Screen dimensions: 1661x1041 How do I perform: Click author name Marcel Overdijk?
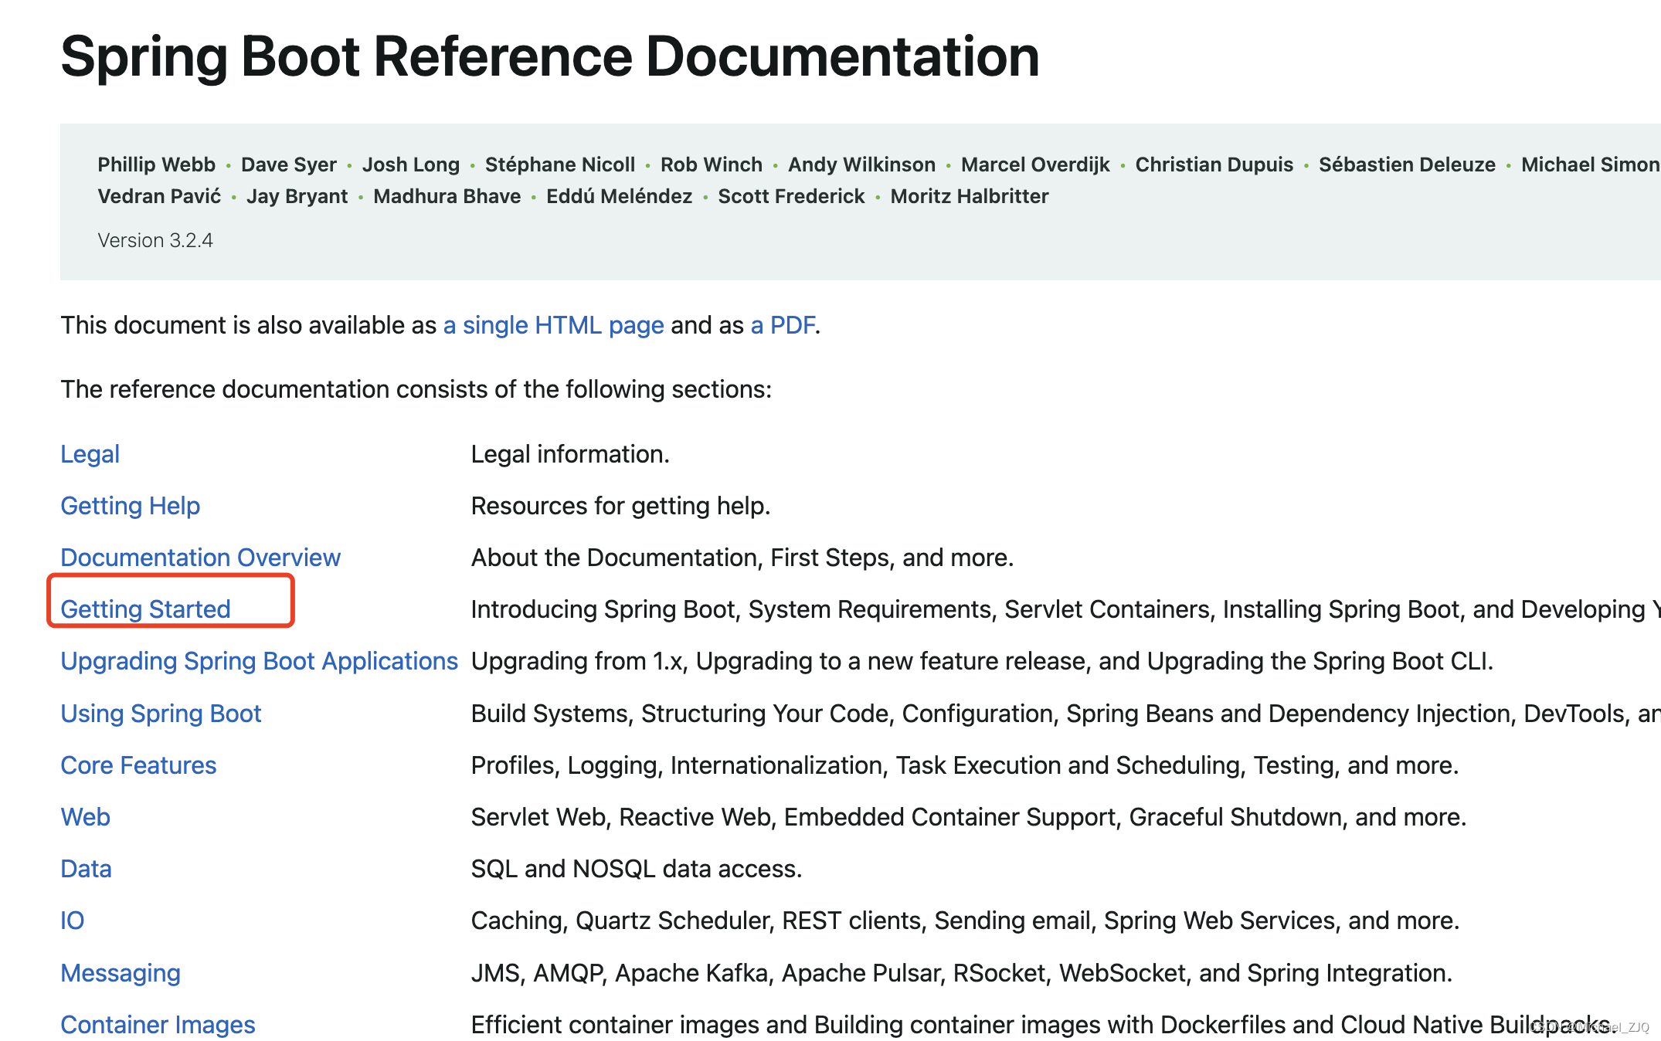pos(1035,164)
